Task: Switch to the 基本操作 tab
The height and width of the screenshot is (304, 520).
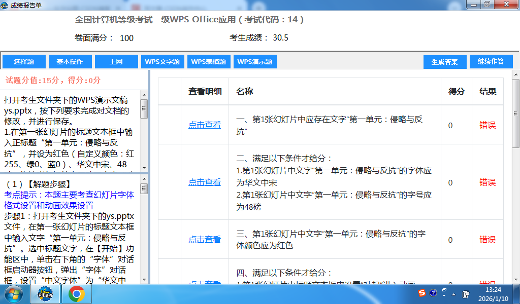Action: (x=70, y=61)
